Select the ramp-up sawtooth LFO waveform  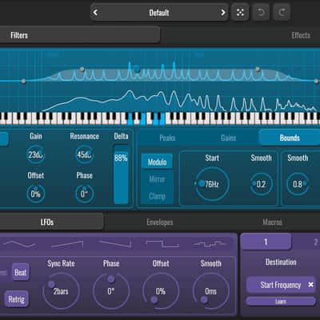point(67,244)
